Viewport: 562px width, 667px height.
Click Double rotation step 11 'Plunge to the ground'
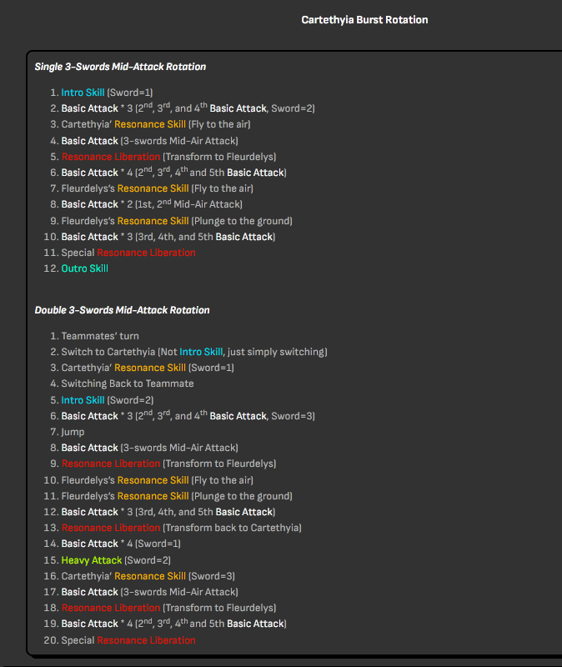(177, 496)
